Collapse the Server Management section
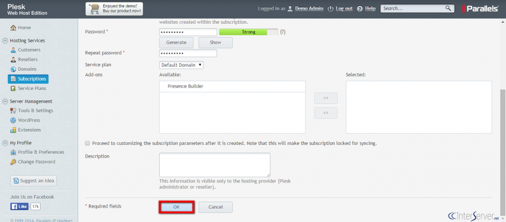Image resolution: width=506 pixels, height=222 pixels. click(x=5, y=102)
